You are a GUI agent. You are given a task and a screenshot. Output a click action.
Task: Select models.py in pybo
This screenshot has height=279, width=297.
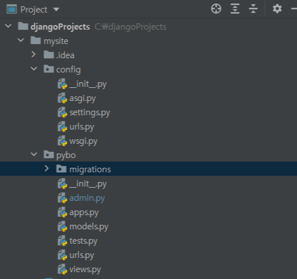tap(89, 227)
